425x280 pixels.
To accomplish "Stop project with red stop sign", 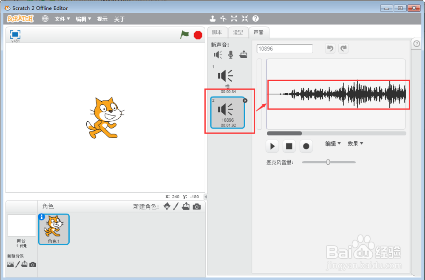I will [198, 35].
